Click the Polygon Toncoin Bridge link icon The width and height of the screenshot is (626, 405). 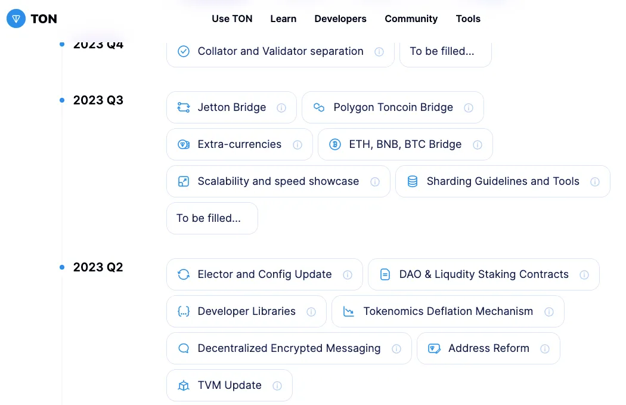pyautogui.click(x=319, y=107)
